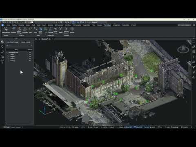
Task: Open the balloon-shaped tips panel icon
Action: pyautogui.click(x=2, y=47)
